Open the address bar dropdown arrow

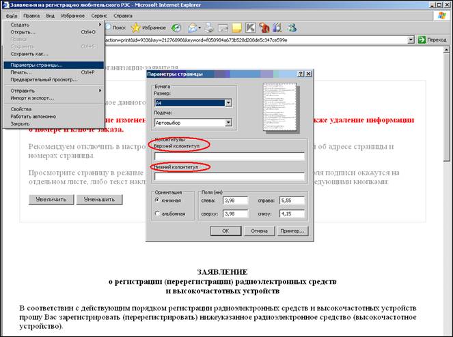[x=411, y=40]
